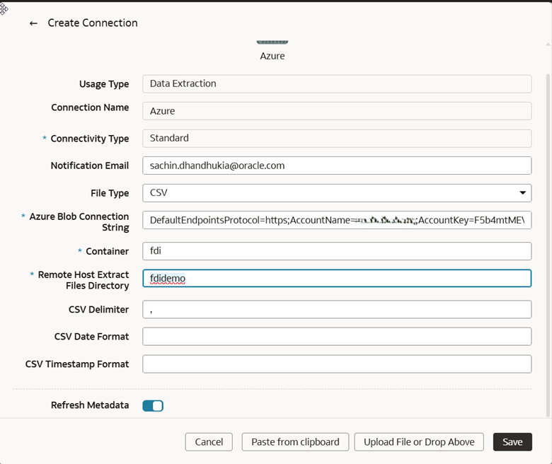Click the CSV Timestamp Format label
The image size is (552, 464).
[x=77, y=364]
